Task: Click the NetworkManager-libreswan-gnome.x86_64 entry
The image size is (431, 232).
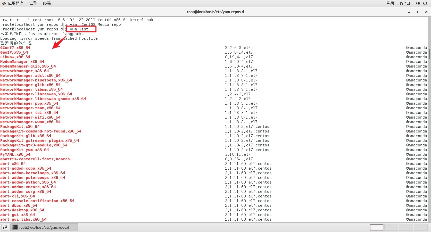Action: click(x=43, y=99)
